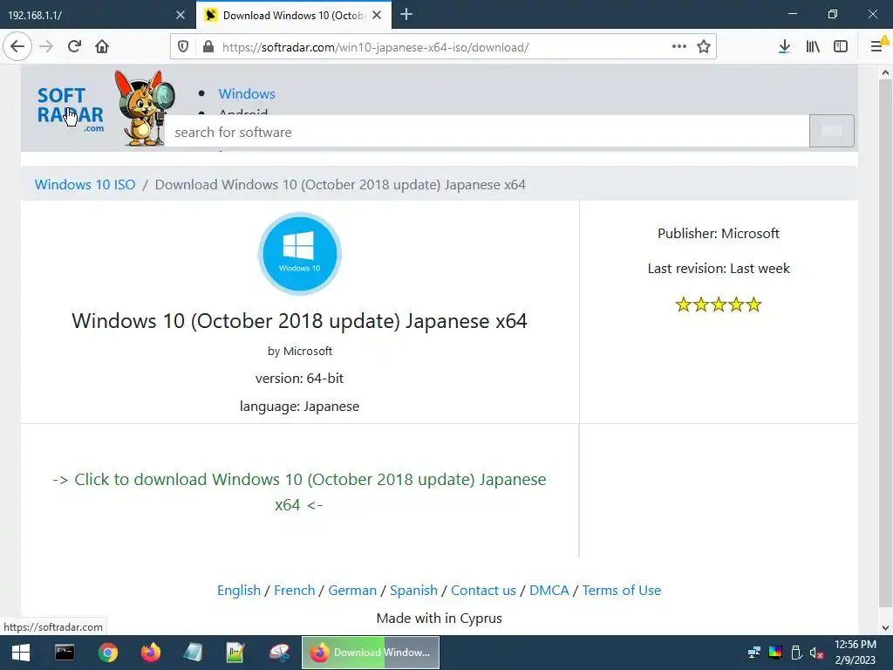Open the Paint palette taskbar icon
The image size is (893, 670).
[279, 653]
